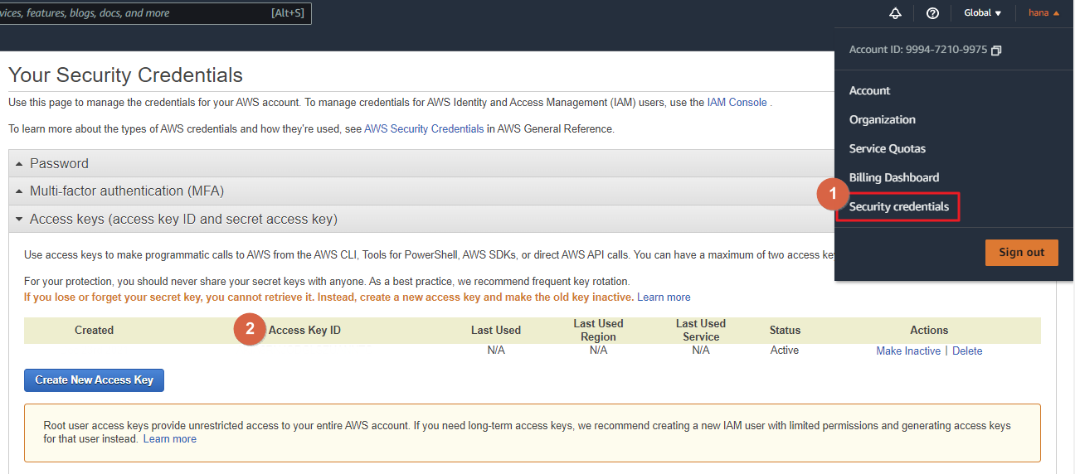
Task: Follow Learn more link after orange warning
Action: click(x=664, y=297)
